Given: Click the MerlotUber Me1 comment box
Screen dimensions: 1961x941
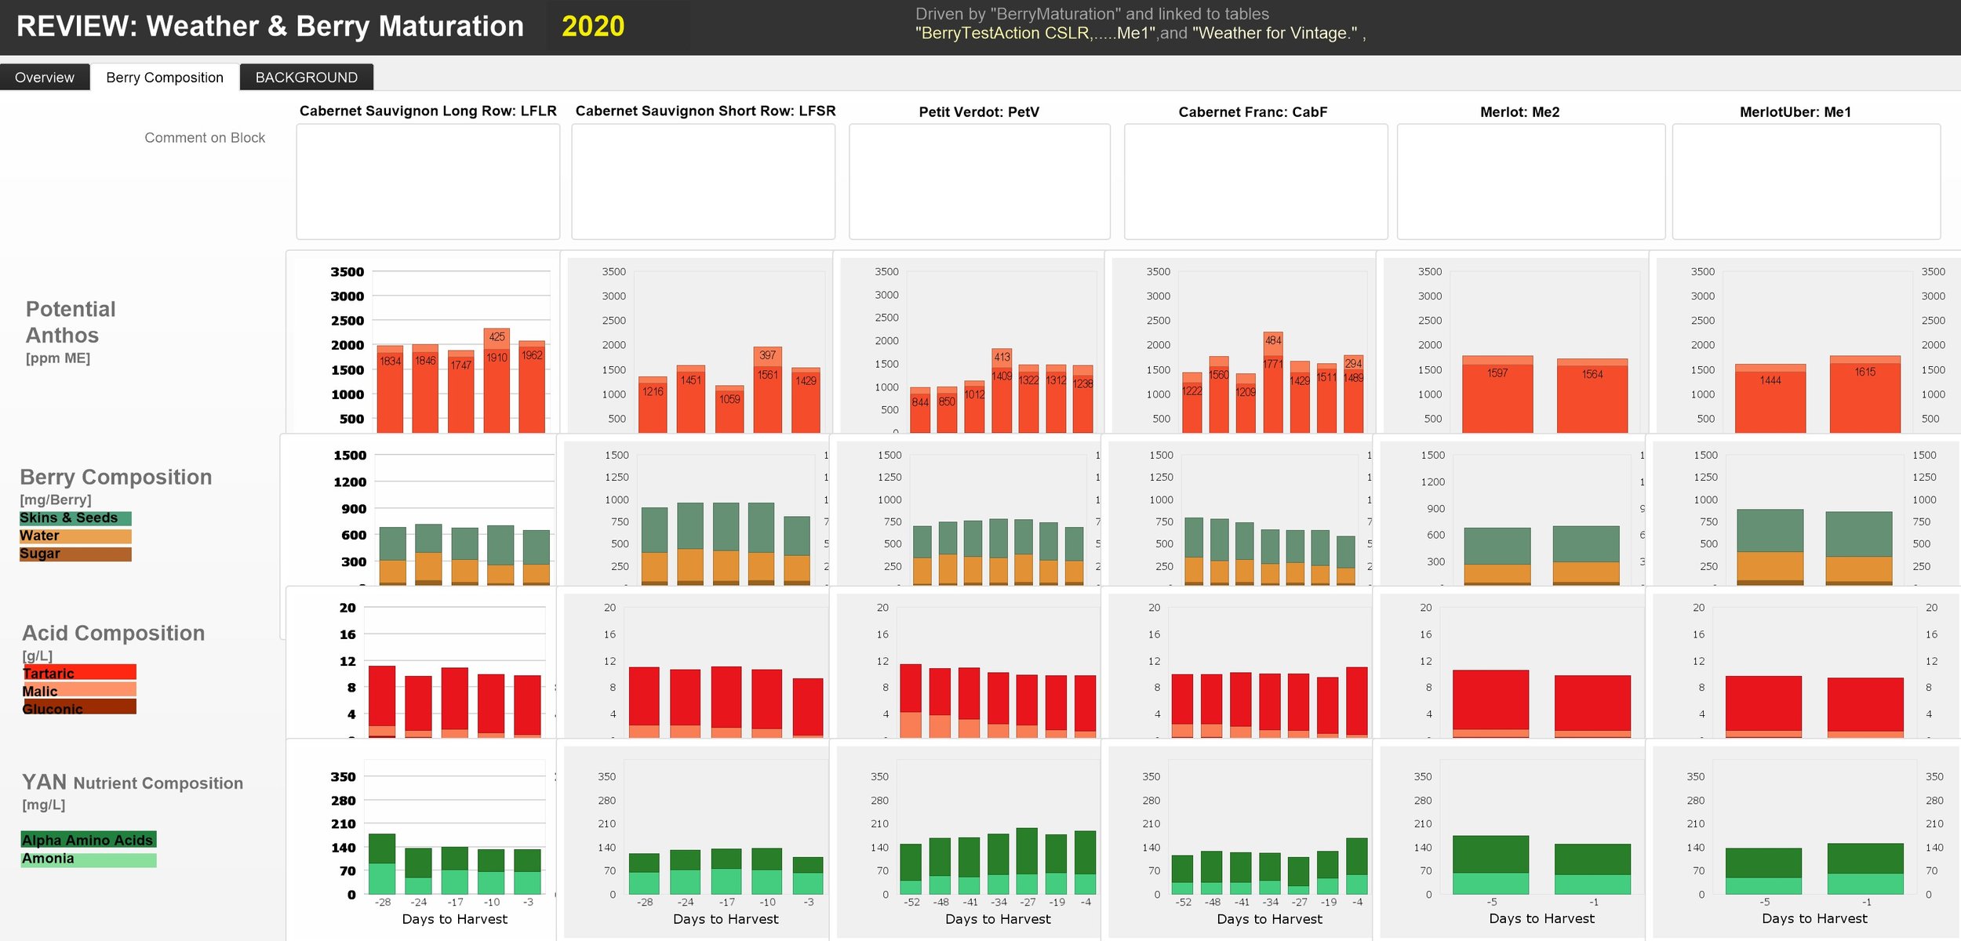Looking at the screenshot, I should click(1806, 181).
